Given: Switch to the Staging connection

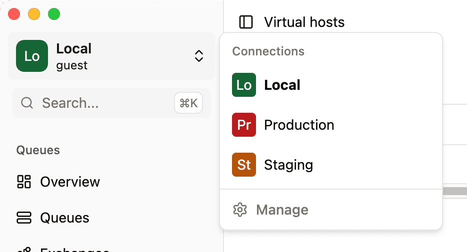Looking at the screenshot, I should coord(331,165).
